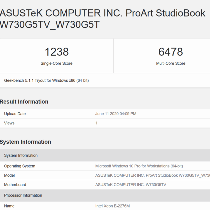Click the Intel Xeon E-2276M processor name
This screenshot has height=210, width=210.
(113, 206)
